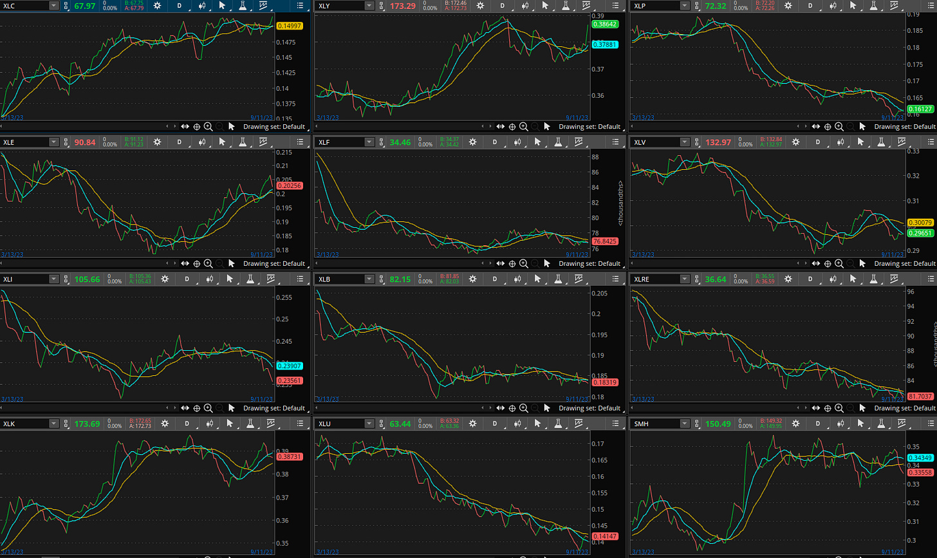The image size is (937, 558).
Task: Open the D timeframe selector in XLC panel
Action: (x=180, y=6)
